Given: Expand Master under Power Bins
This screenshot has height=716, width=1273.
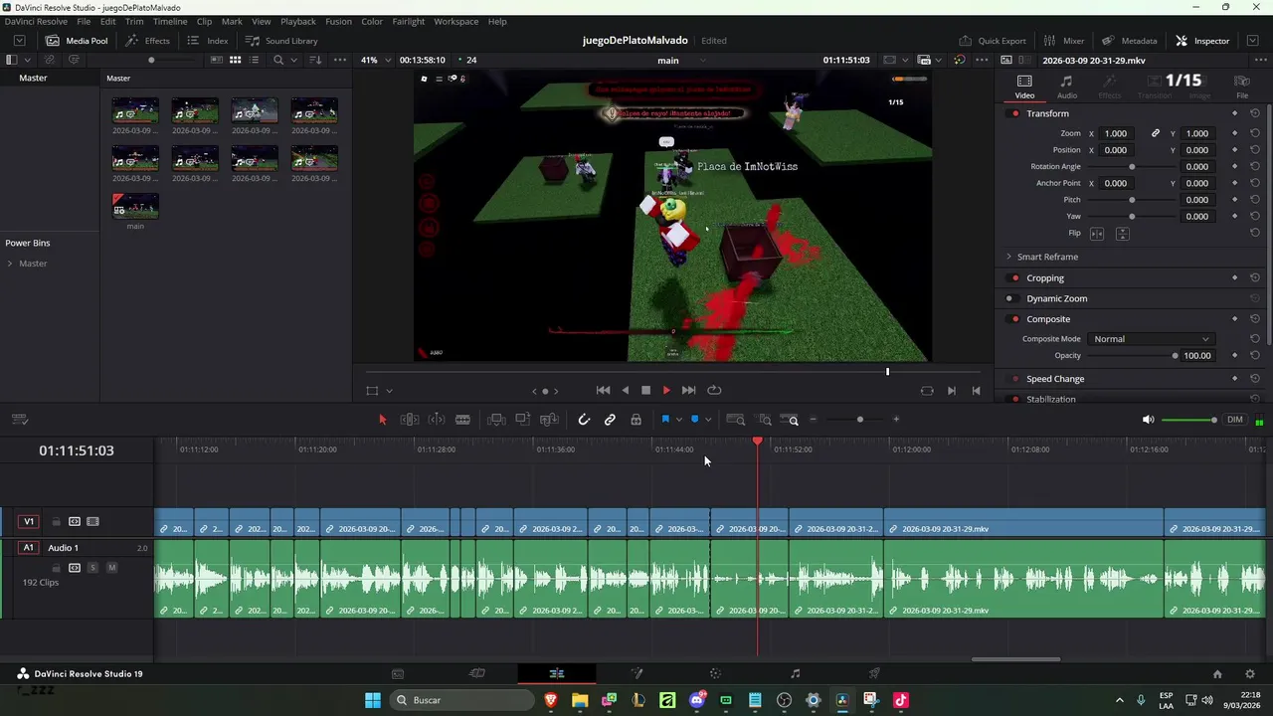Looking at the screenshot, I should click(10, 264).
